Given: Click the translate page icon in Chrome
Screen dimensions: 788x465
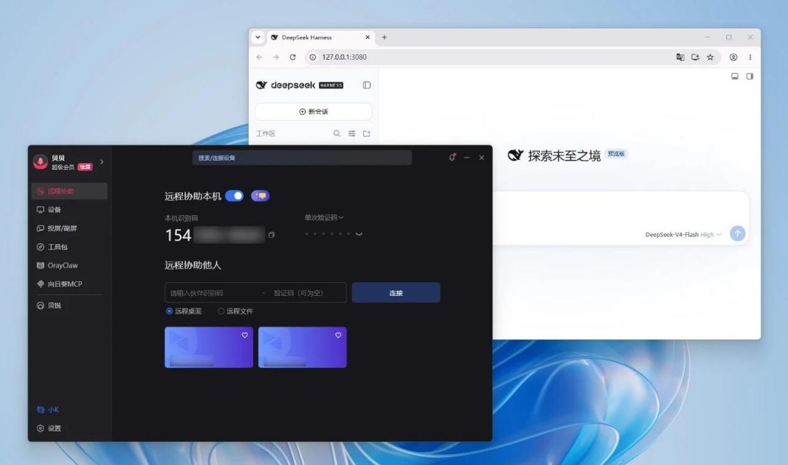Looking at the screenshot, I should point(680,57).
